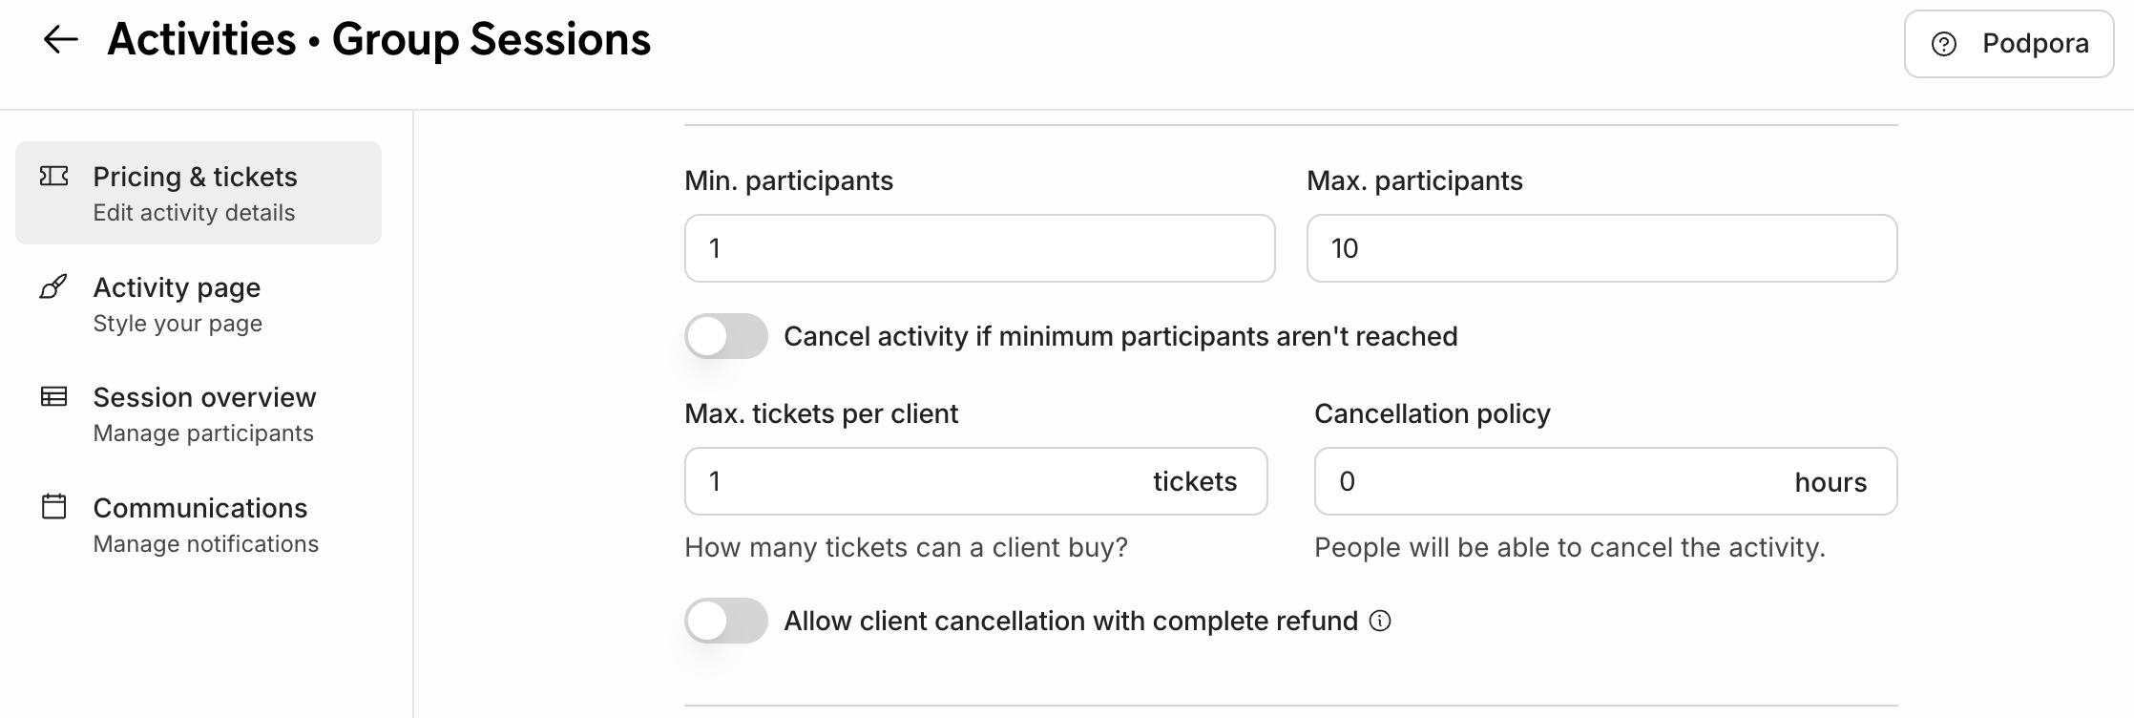Click the calendar icon beside Communications
2134x718 pixels.
pos(54,506)
